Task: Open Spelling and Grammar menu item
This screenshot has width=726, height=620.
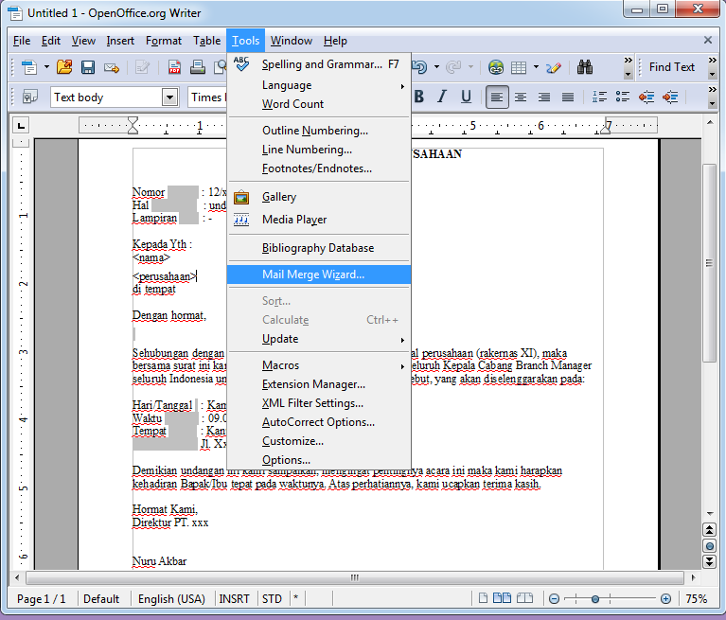Action: 319,64
